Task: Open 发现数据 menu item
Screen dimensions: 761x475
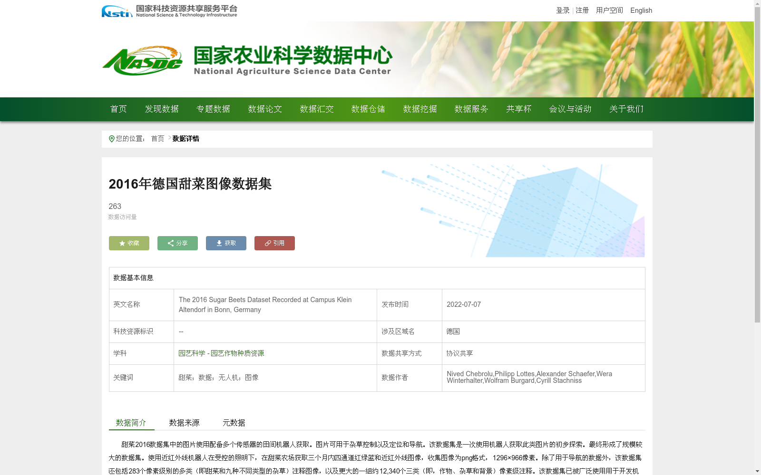Action: tap(162, 109)
